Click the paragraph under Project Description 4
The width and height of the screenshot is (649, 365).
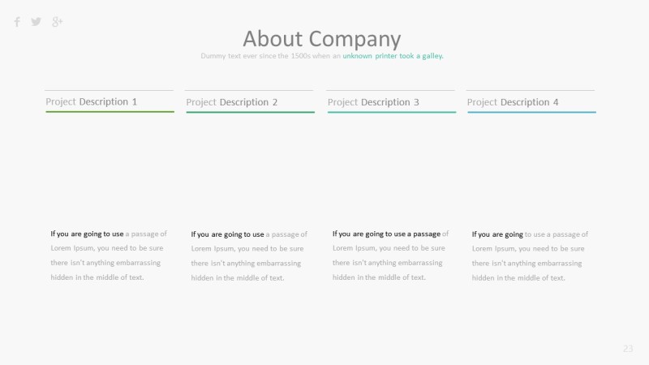(530, 255)
